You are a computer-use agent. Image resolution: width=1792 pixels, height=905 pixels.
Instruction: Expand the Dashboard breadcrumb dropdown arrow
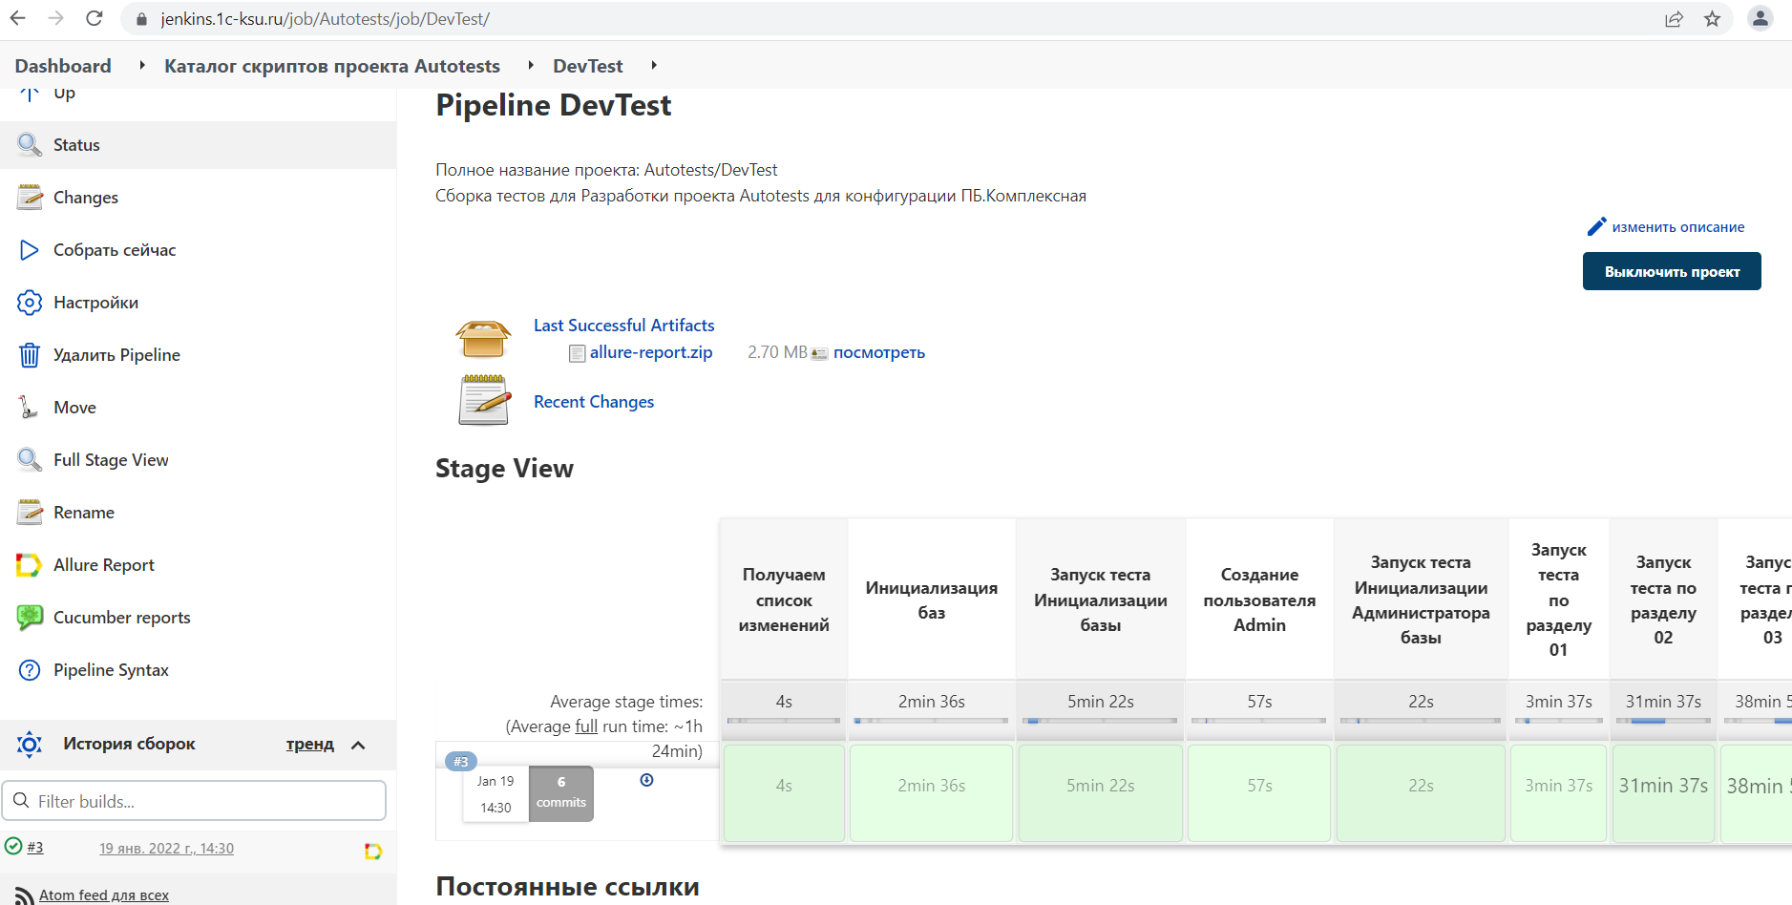point(142,65)
